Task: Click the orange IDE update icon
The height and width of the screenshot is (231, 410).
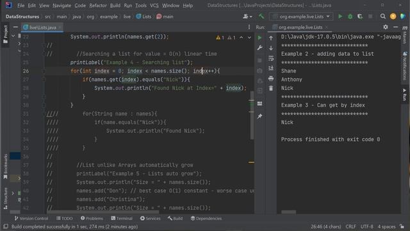Action: [393, 17]
